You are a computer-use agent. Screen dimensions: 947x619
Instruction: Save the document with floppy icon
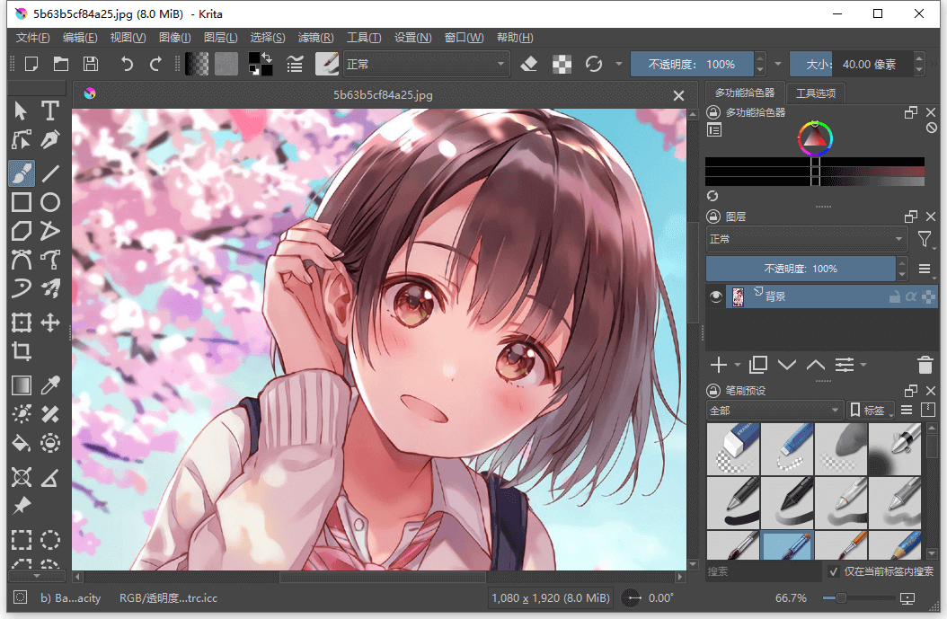coord(91,64)
